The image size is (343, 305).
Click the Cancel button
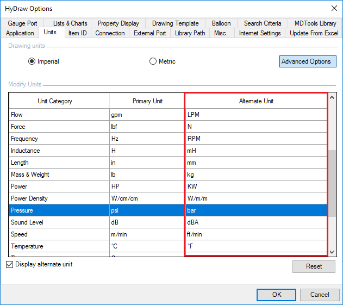pyautogui.click(x=320, y=295)
